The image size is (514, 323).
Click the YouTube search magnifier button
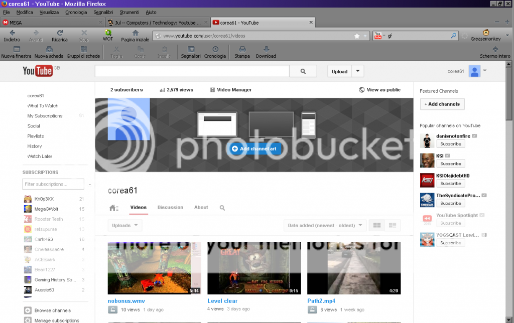point(303,71)
